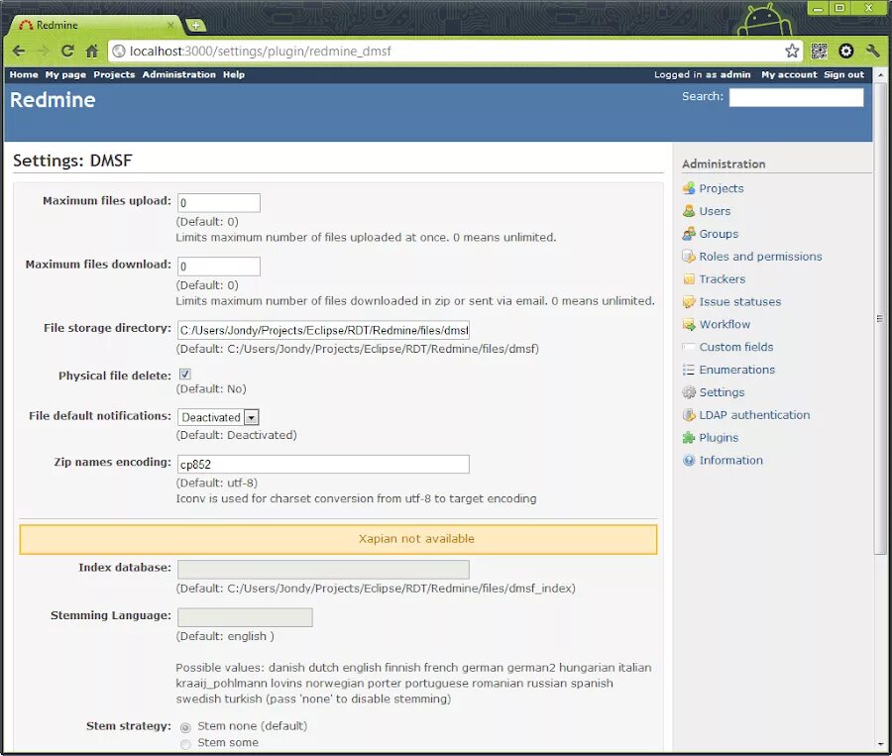Bookmark this page with the star icon
Screen dimensions: 892x756
click(792, 52)
